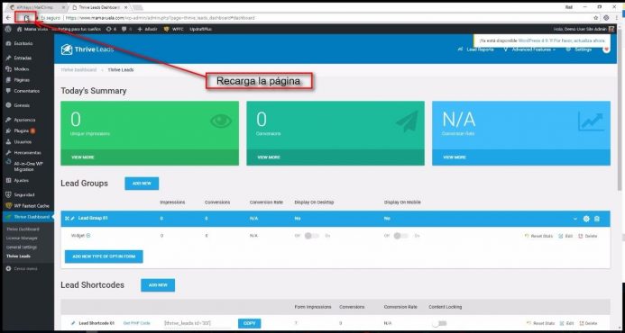The image size is (625, 333).
Task: Add new Lead Group
Action: [142, 184]
